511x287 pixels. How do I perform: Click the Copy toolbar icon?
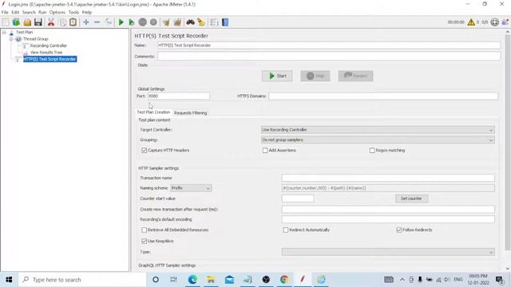62,22
